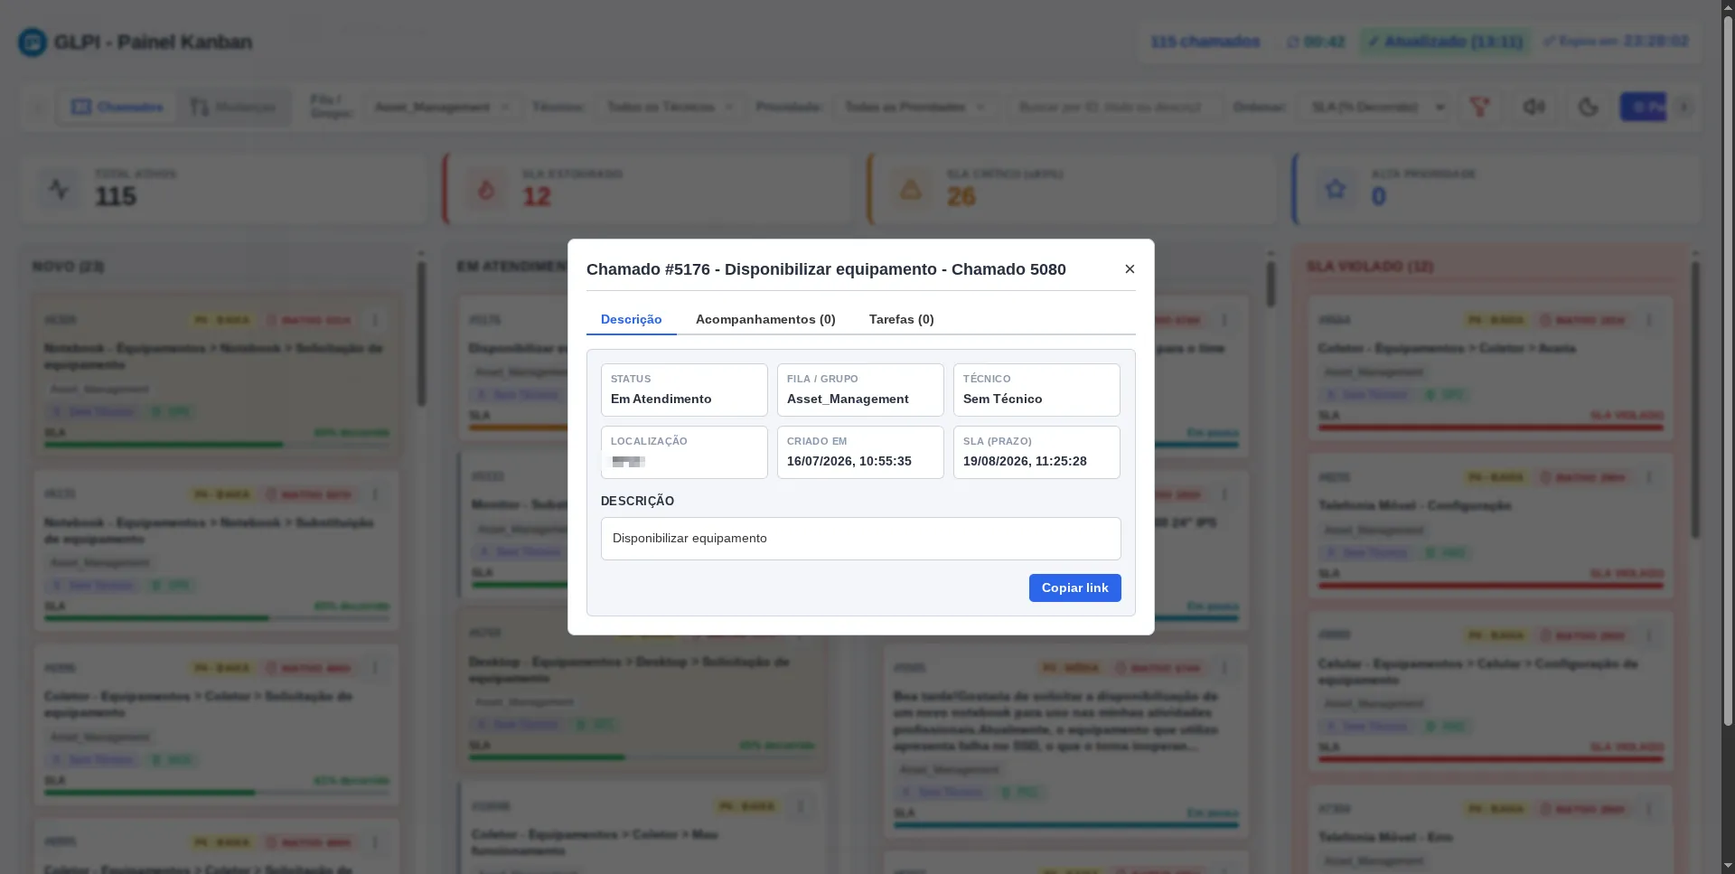The height and width of the screenshot is (874, 1735).
Task: Click the star icon on Alta Prioridade card
Action: [x=1336, y=189]
